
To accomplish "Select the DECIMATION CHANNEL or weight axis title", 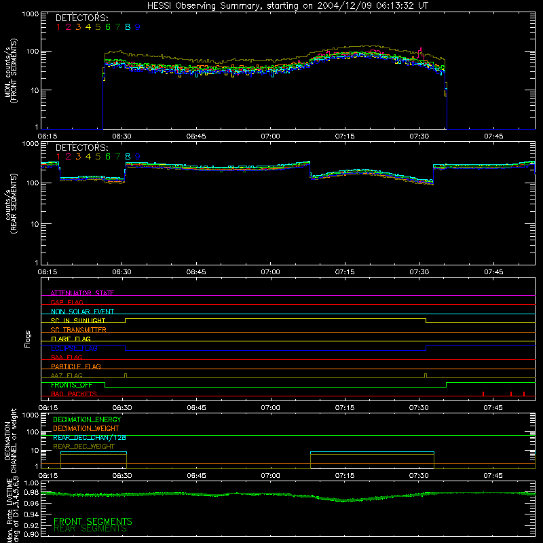I will (10, 441).
